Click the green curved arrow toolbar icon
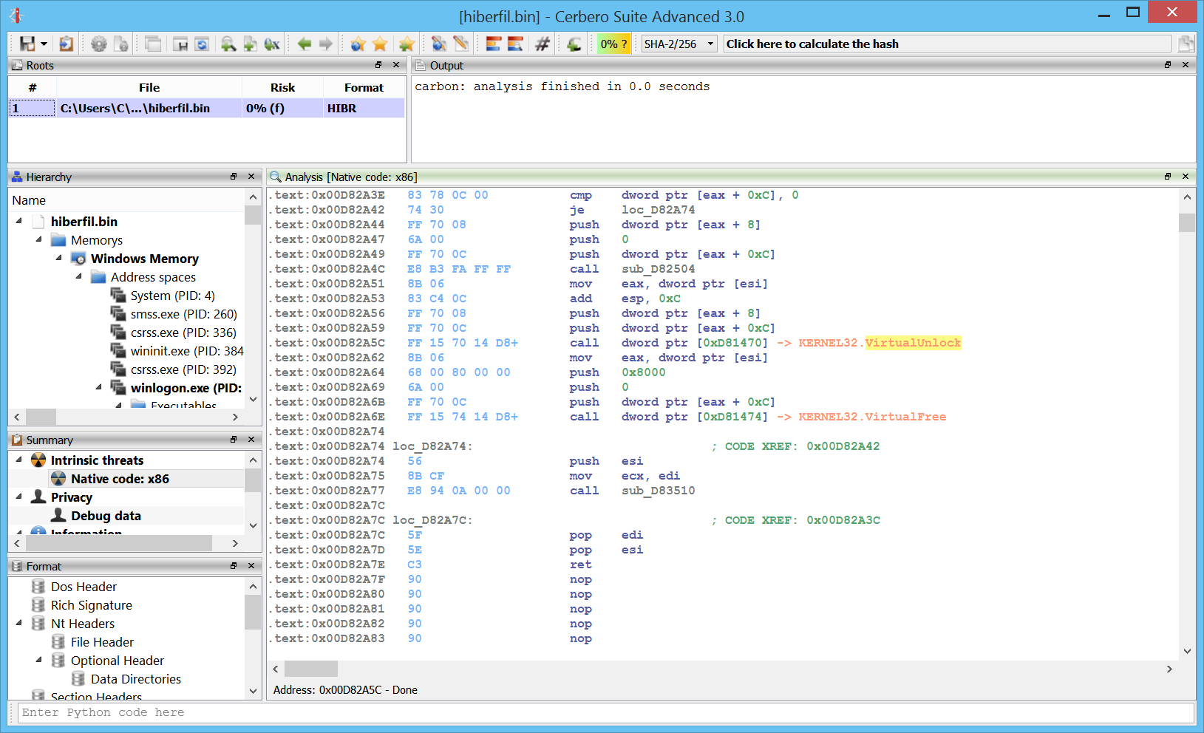The image size is (1204, 733). pyautogui.click(x=574, y=44)
